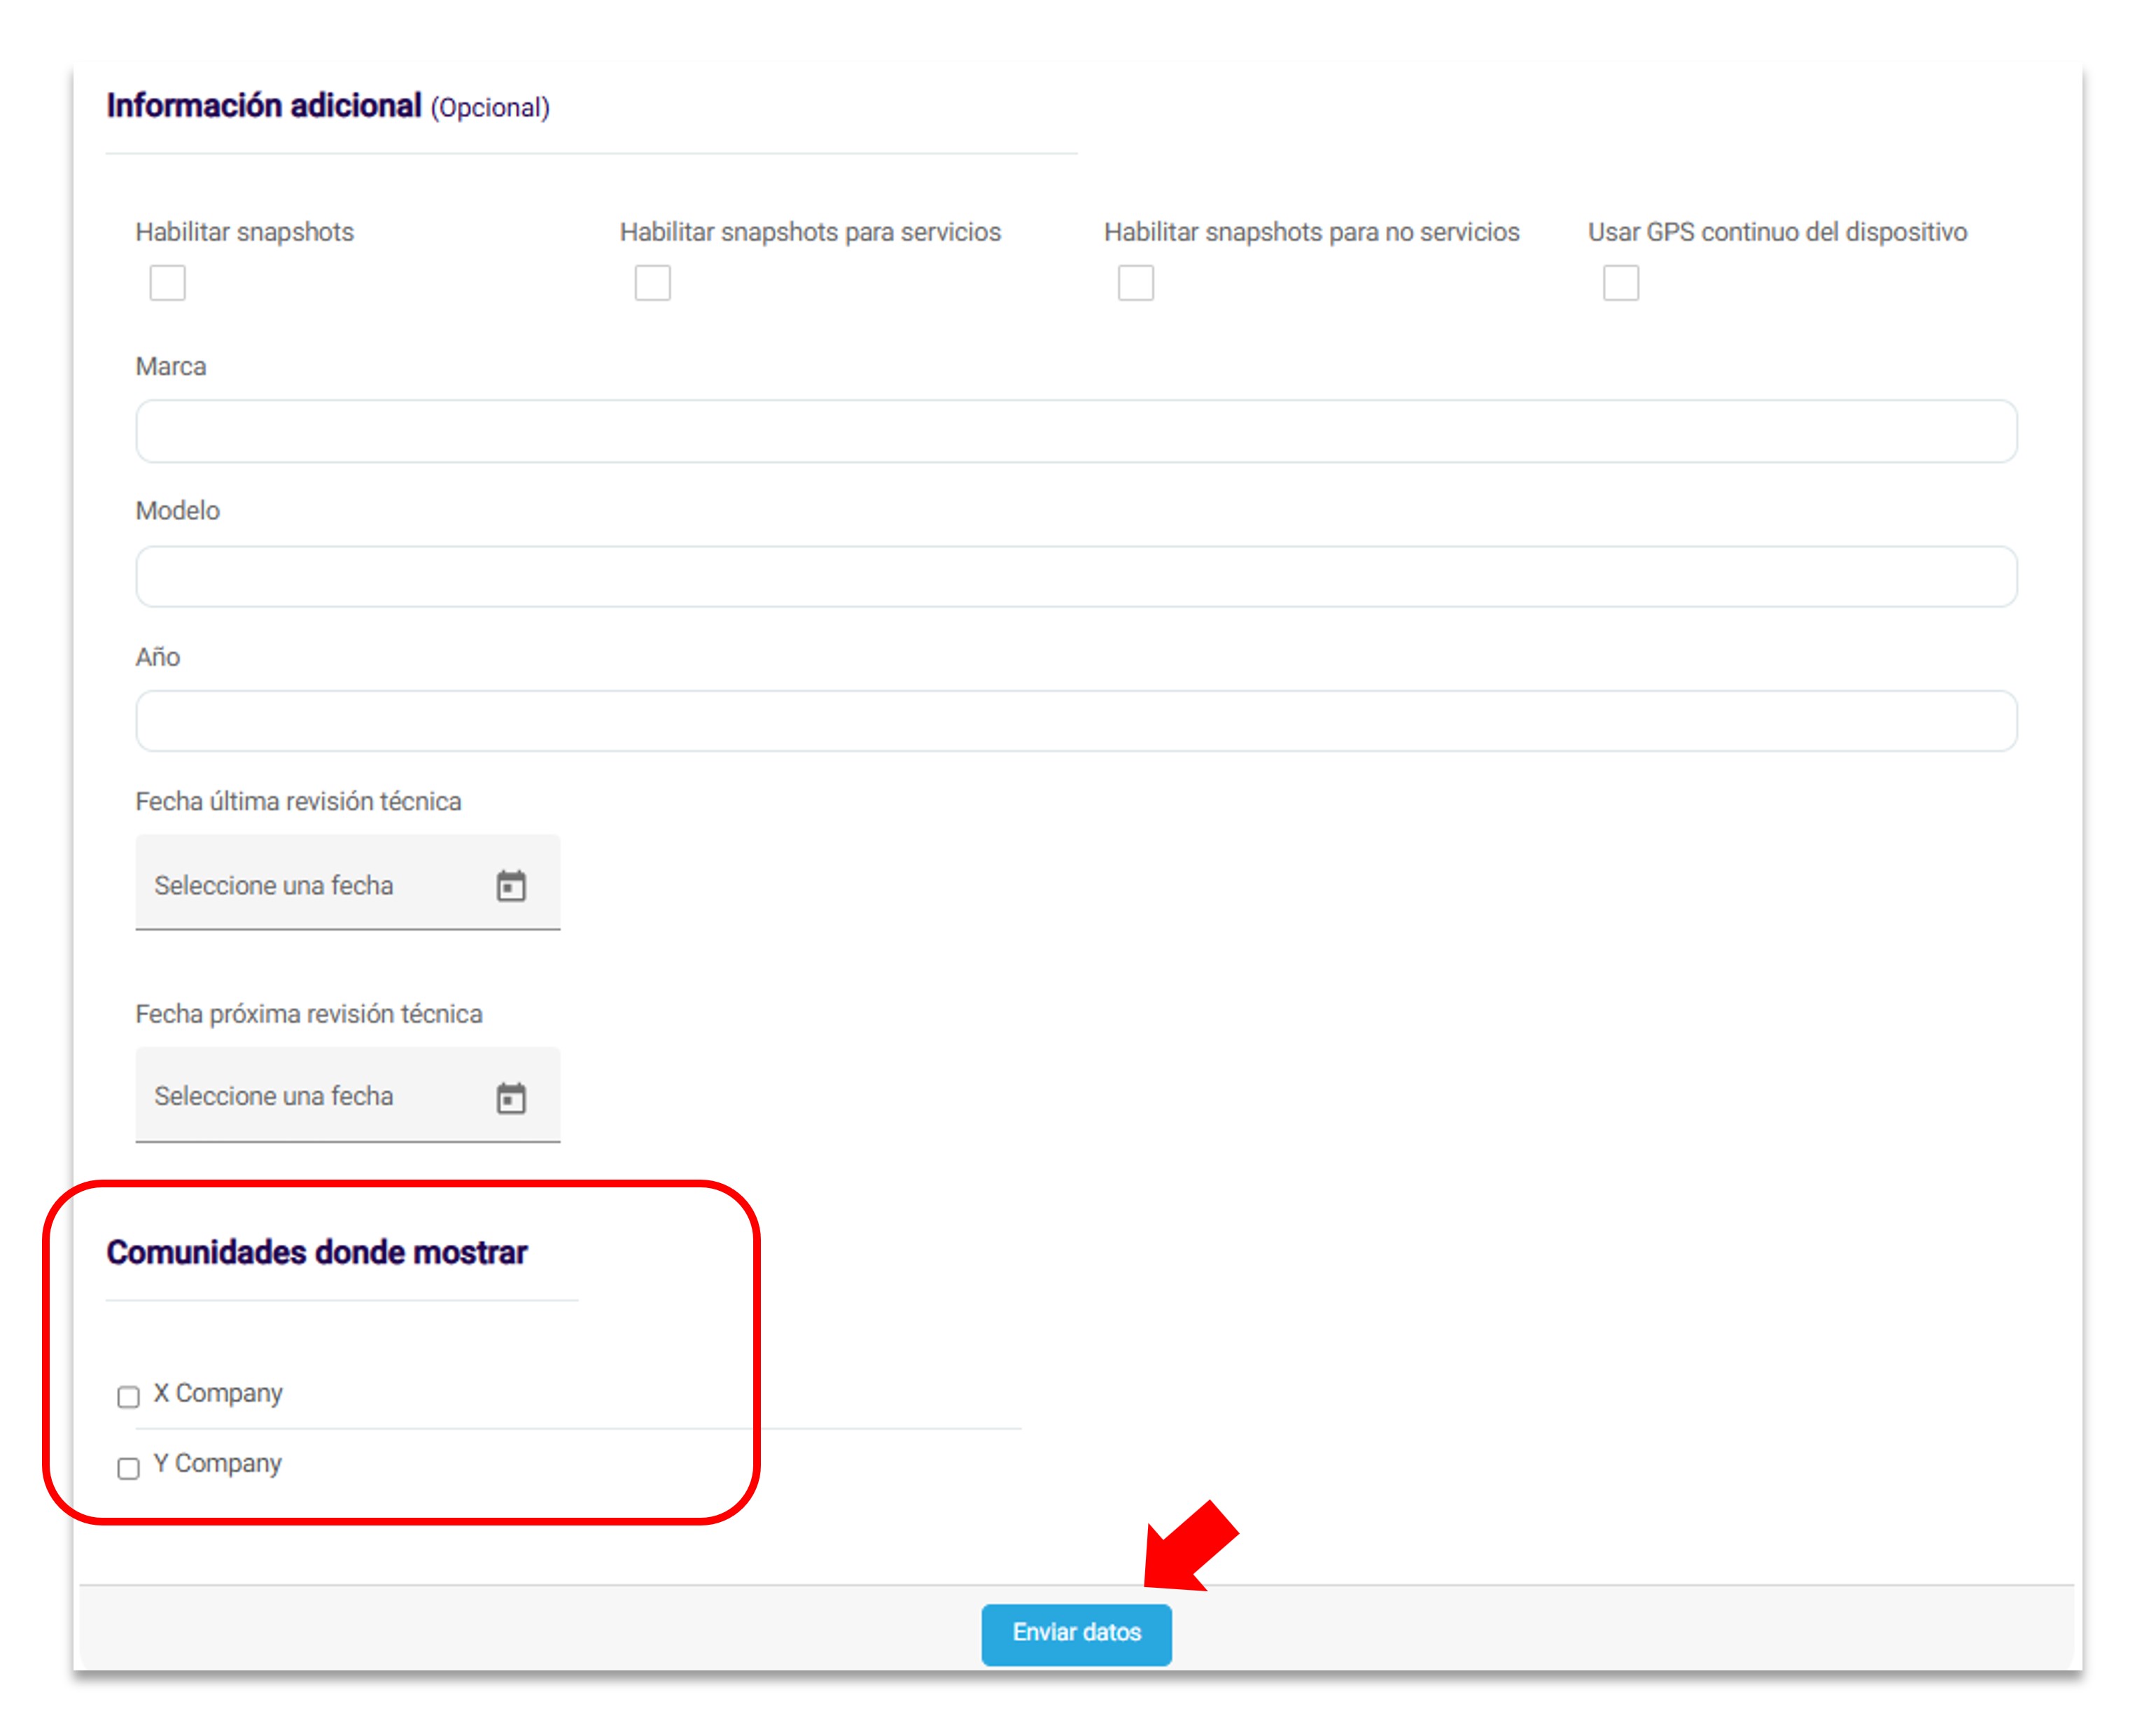Click the 'Usar GPS continuo del dispositivo' label
Viewport: 2156px width, 1711px height.
click(1777, 232)
